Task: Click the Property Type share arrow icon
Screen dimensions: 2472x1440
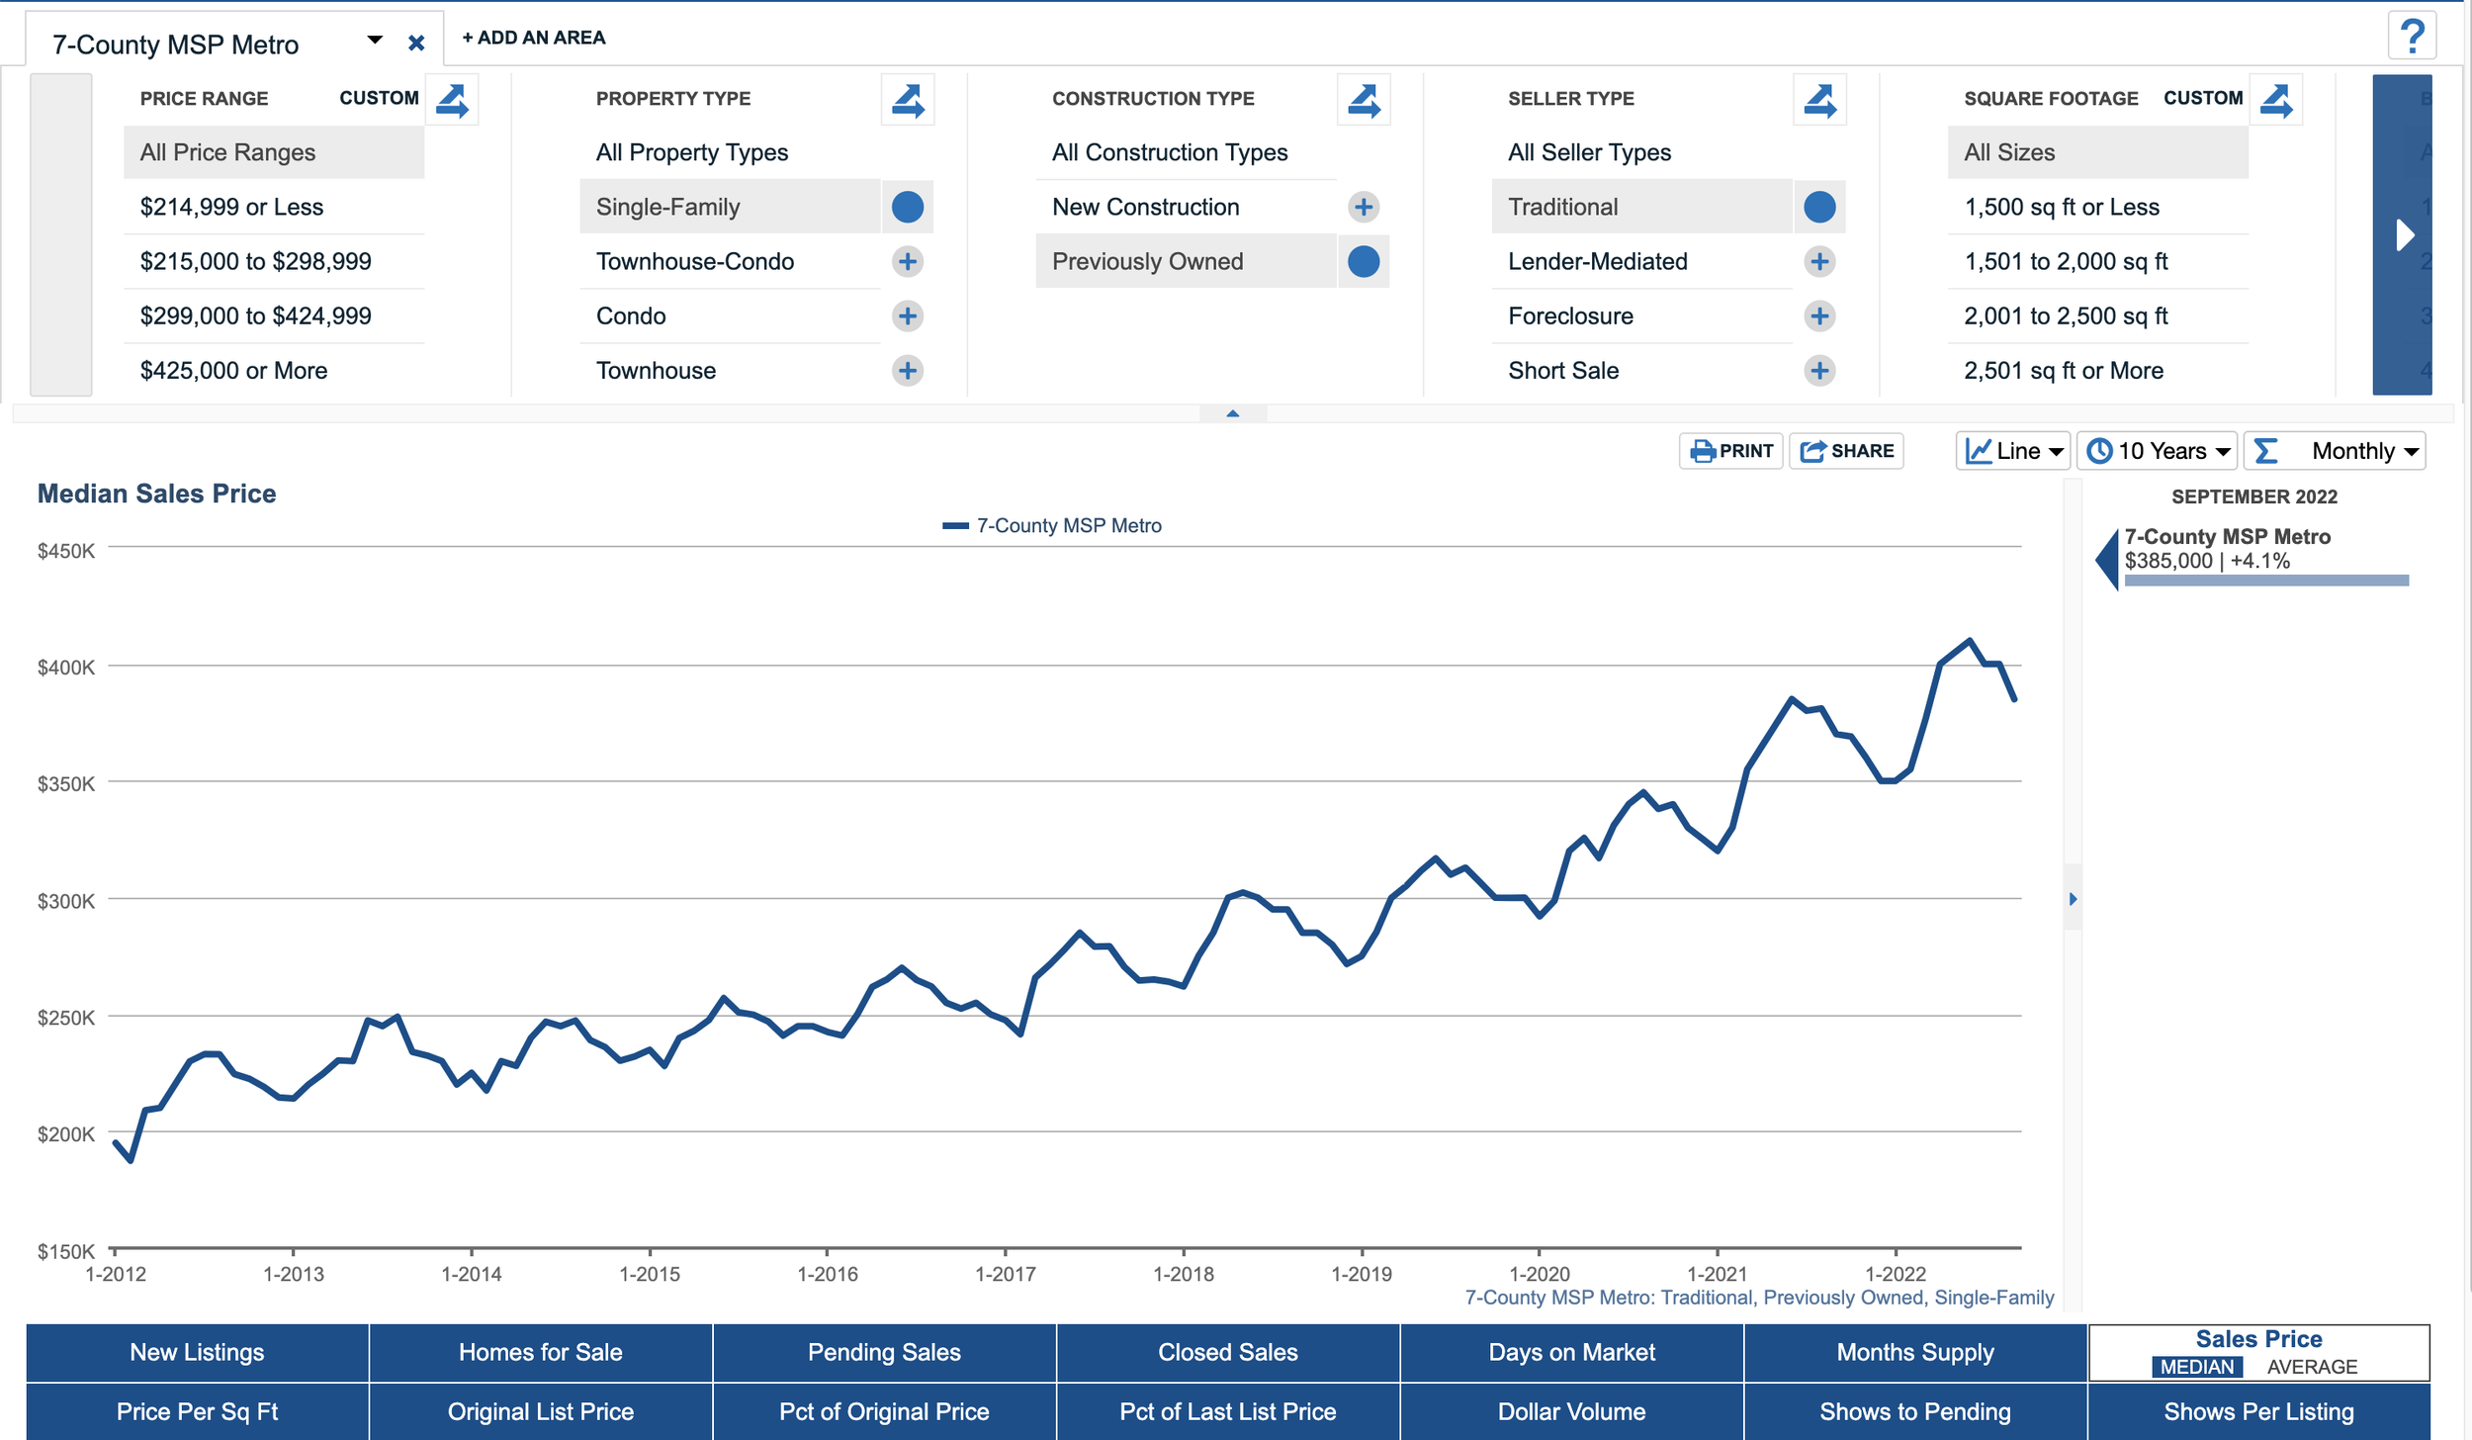Action: [x=907, y=100]
